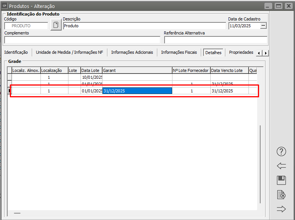Click the Descrição text field
The height and width of the screenshot is (220, 295).
coord(144,26)
